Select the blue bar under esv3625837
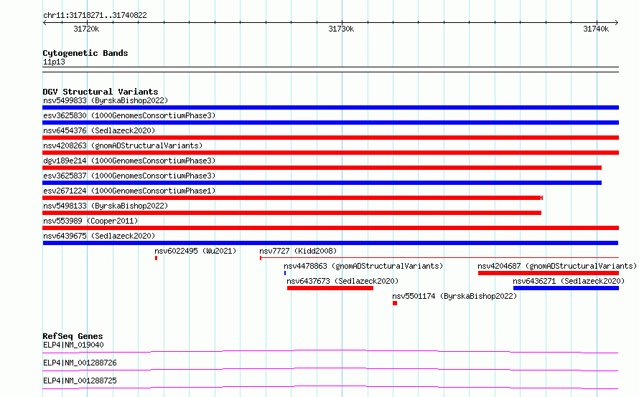 tap(322, 183)
